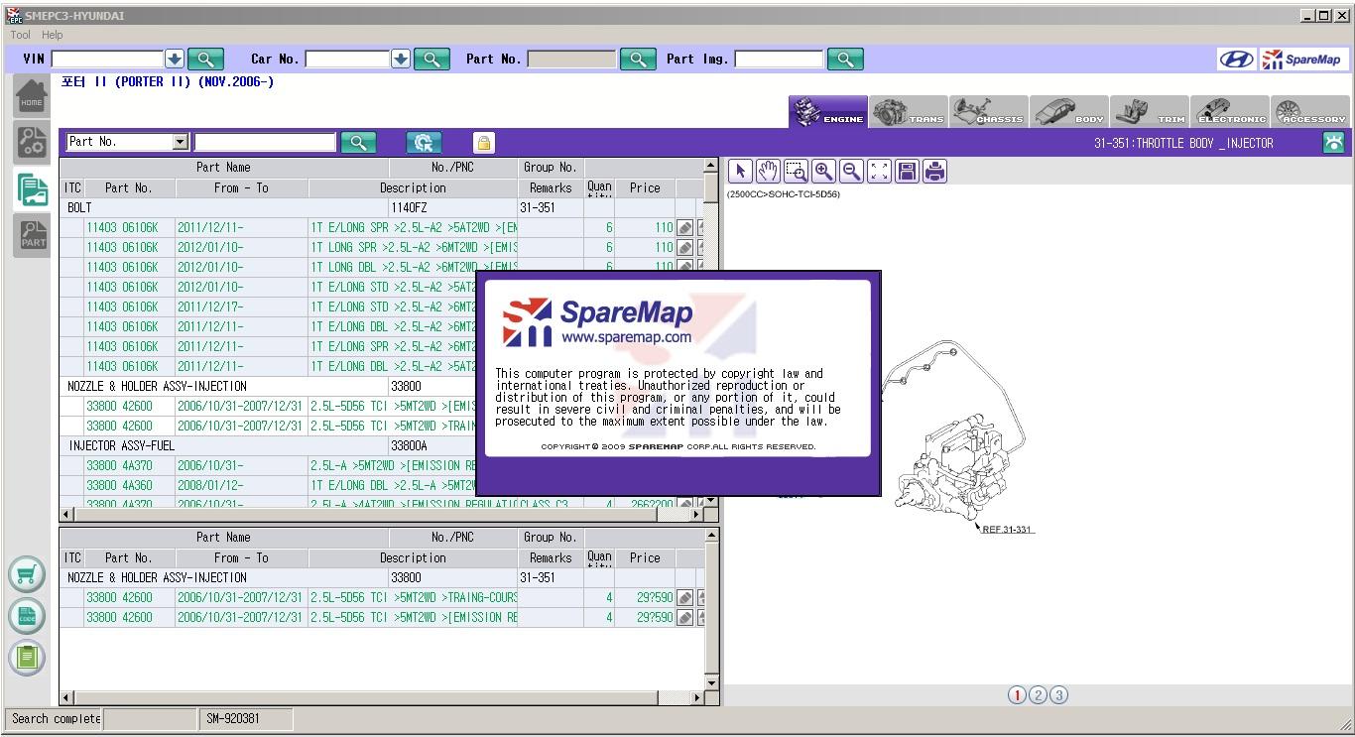Select the arrow pointer tool in diagram toolbar
This screenshot has width=1355, height=737.
[x=740, y=172]
